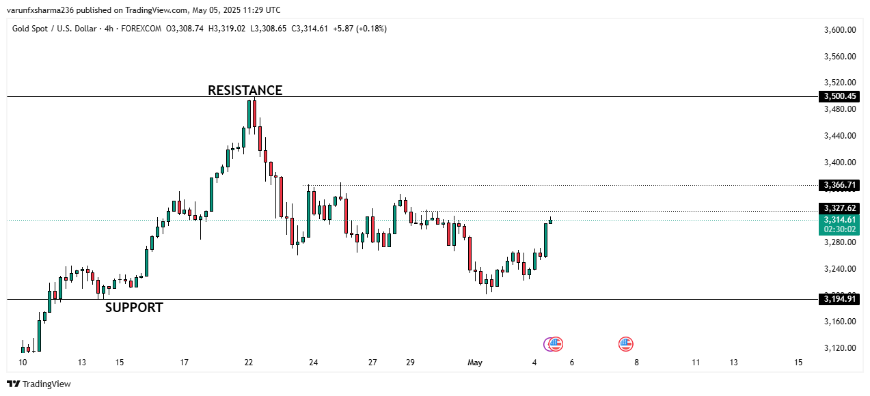The image size is (870, 396).
Task: Click date 22 on the time axis
Action: click(x=249, y=363)
